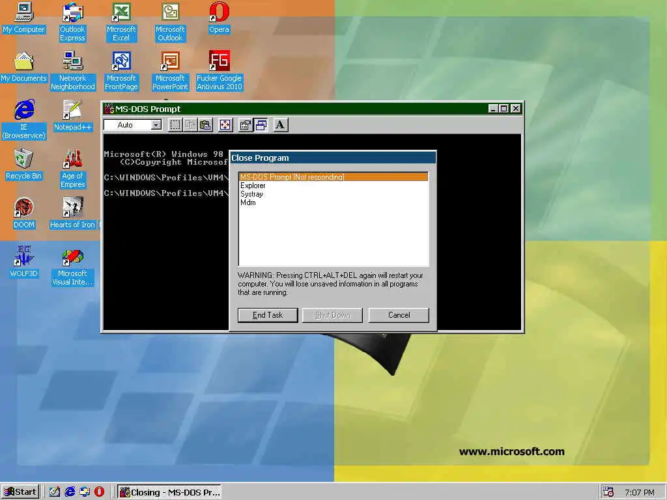Launch DOOM desktop shortcut
This screenshot has width=667, height=500.
pyautogui.click(x=24, y=213)
